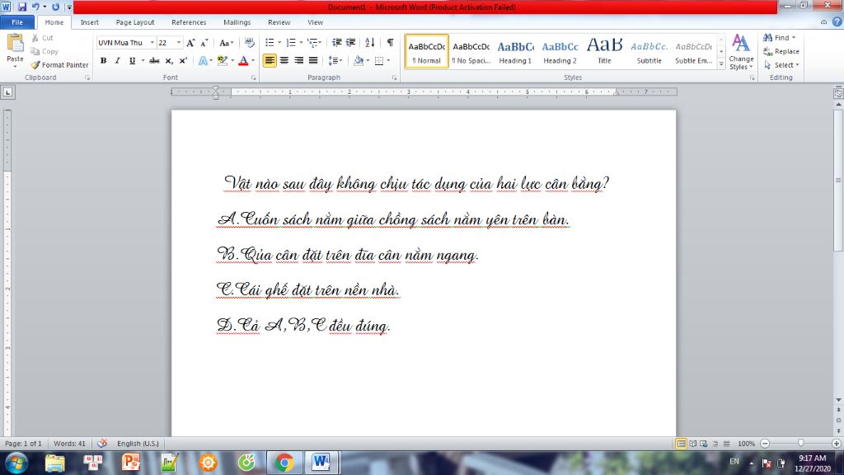Toggle underline formatting
Screen dimensions: 844x475
132,61
